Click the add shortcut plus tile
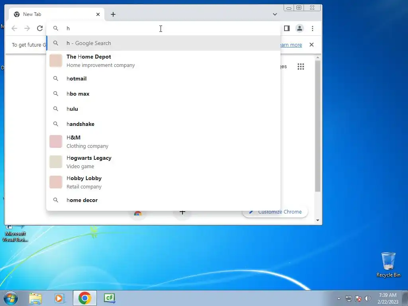The height and width of the screenshot is (306, 408). coord(182,213)
